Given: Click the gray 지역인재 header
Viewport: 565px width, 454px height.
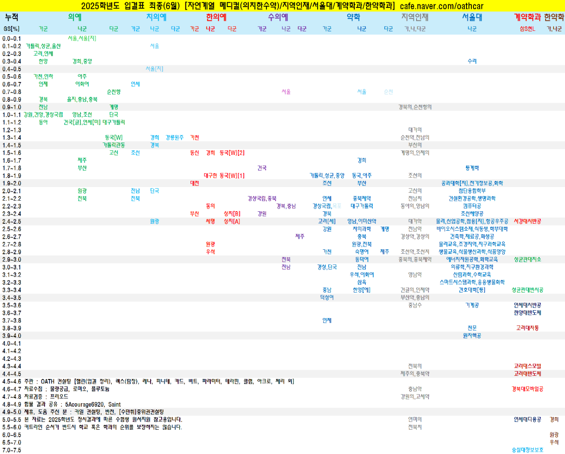Looking at the screenshot, I should [x=415, y=17].
